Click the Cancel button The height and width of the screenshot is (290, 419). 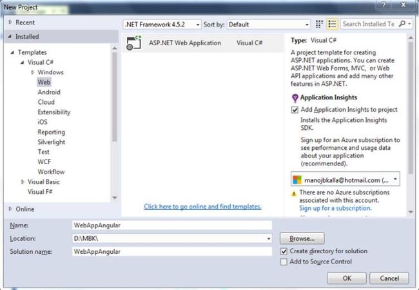coord(389,278)
